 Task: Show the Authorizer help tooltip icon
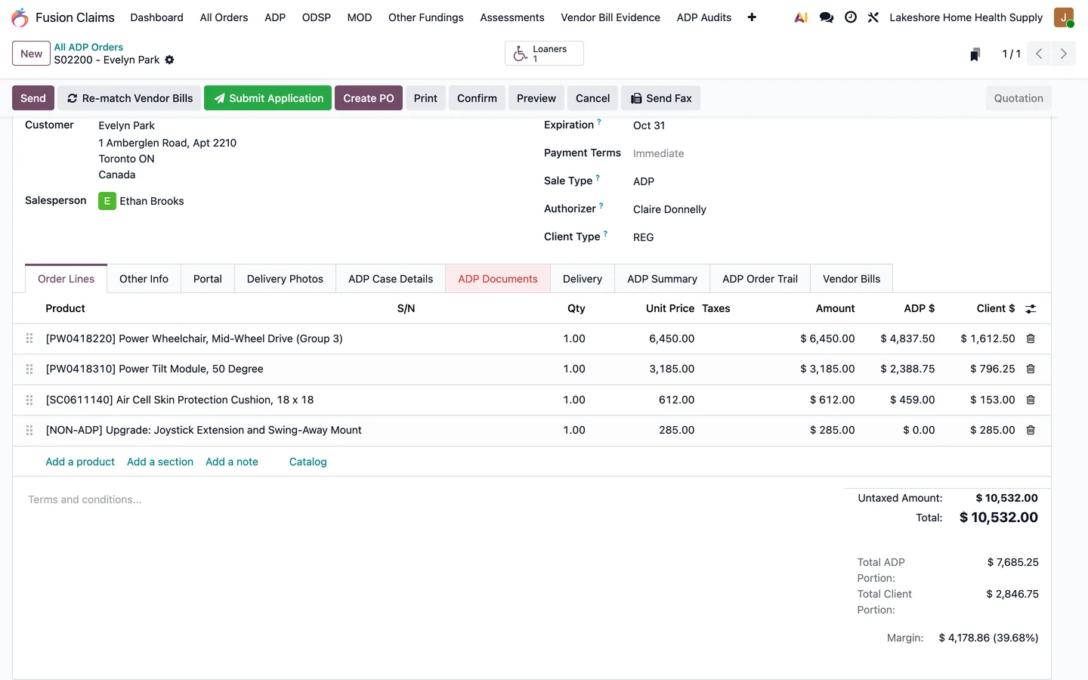(601, 206)
